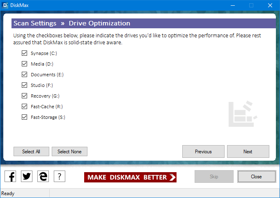Open the Twitter bird icon
The image size is (280, 198).
[27, 176]
